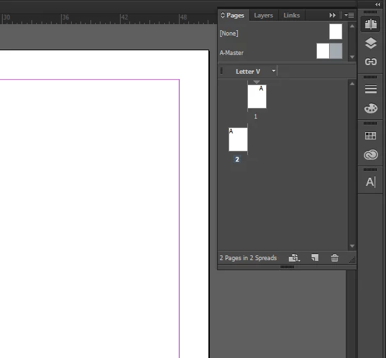
Task: Click the [None] master label
Action: 229,34
